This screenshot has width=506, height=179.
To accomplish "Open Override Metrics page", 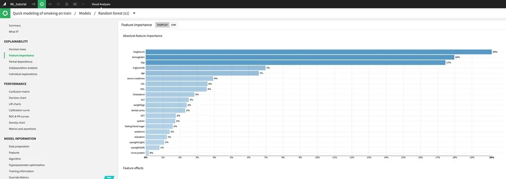I will click(x=19, y=178).
